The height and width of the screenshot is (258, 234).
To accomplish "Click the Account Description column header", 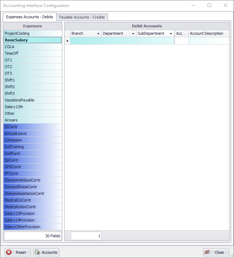I will tap(209, 33).
